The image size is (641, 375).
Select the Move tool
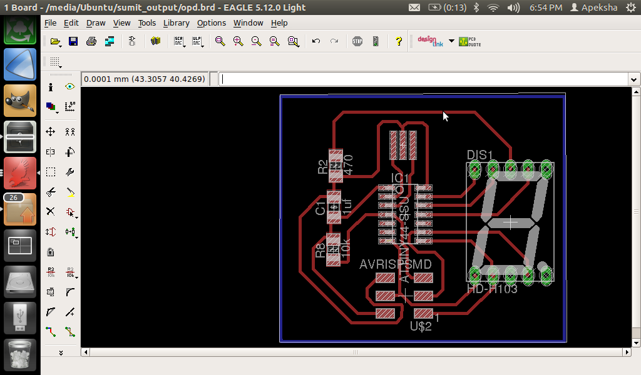pos(50,131)
